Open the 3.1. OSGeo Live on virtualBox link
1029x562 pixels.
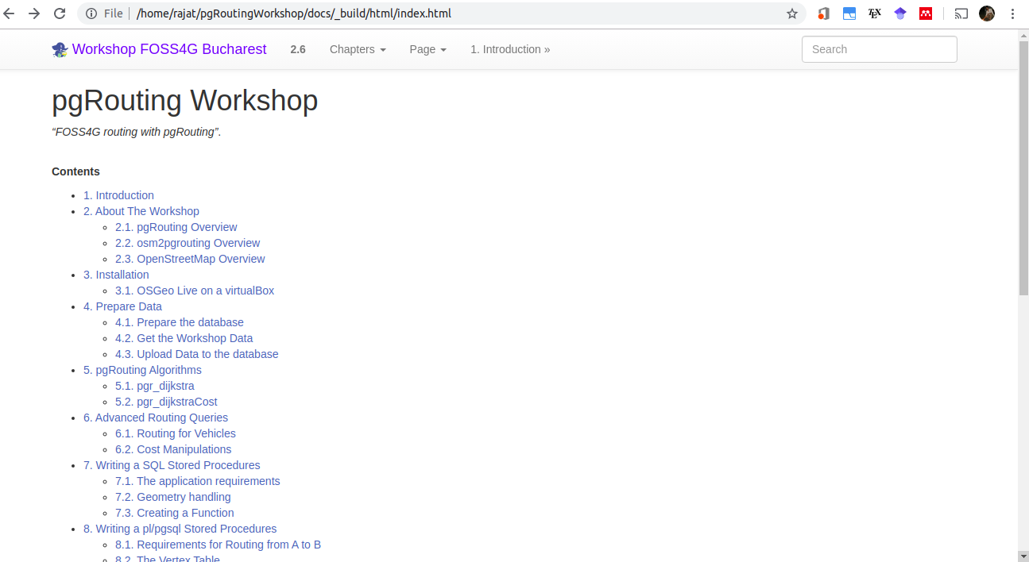pos(194,290)
